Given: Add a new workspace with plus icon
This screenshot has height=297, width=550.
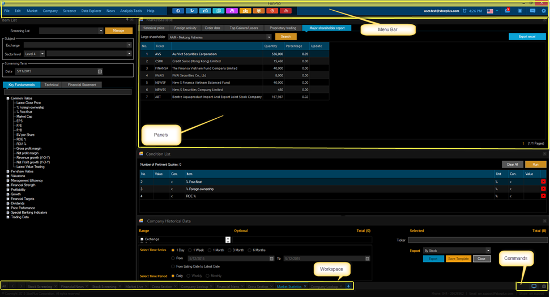Looking at the screenshot, I should point(348,286).
